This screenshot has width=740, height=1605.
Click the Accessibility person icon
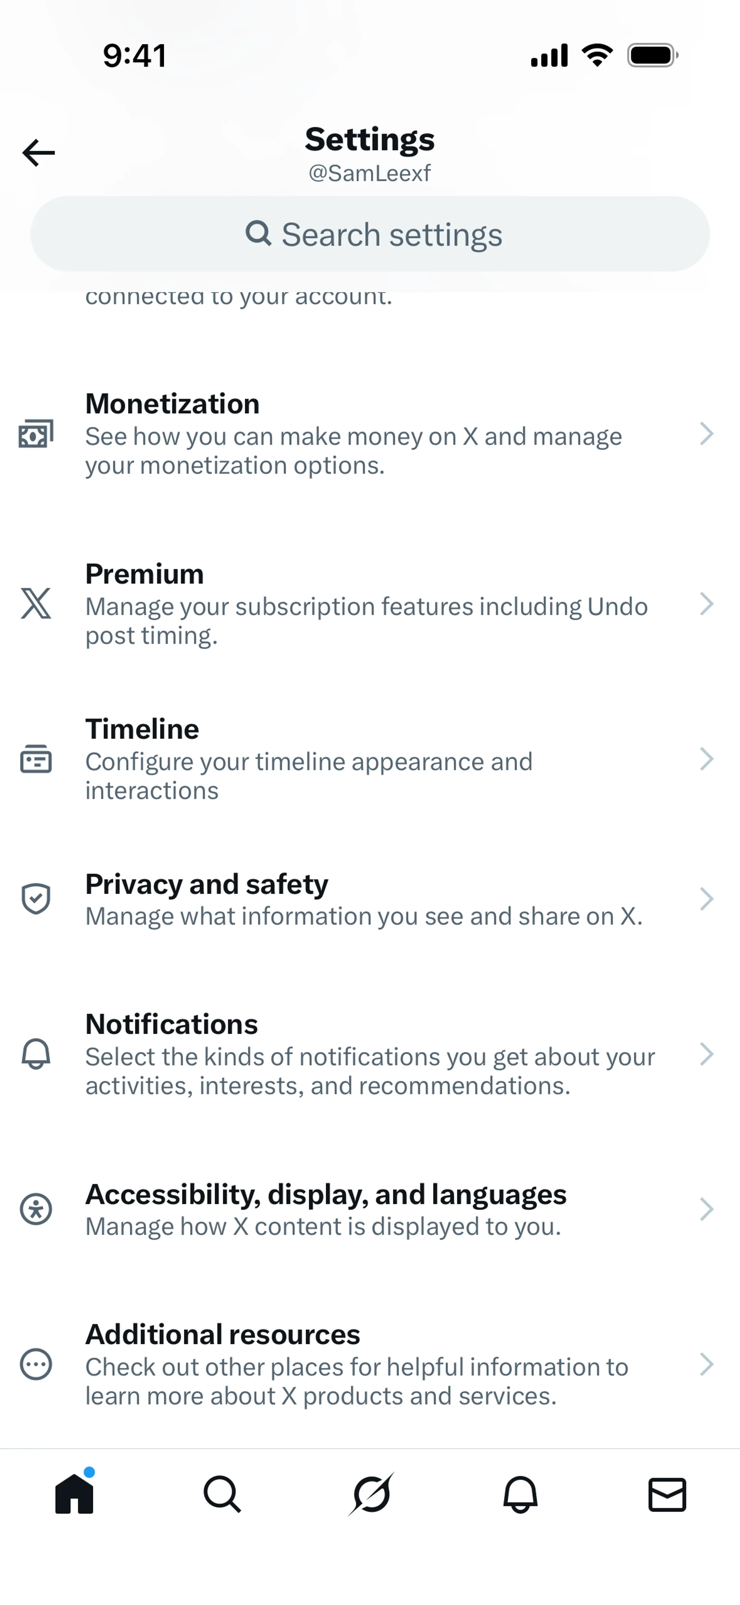coord(36,1209)
